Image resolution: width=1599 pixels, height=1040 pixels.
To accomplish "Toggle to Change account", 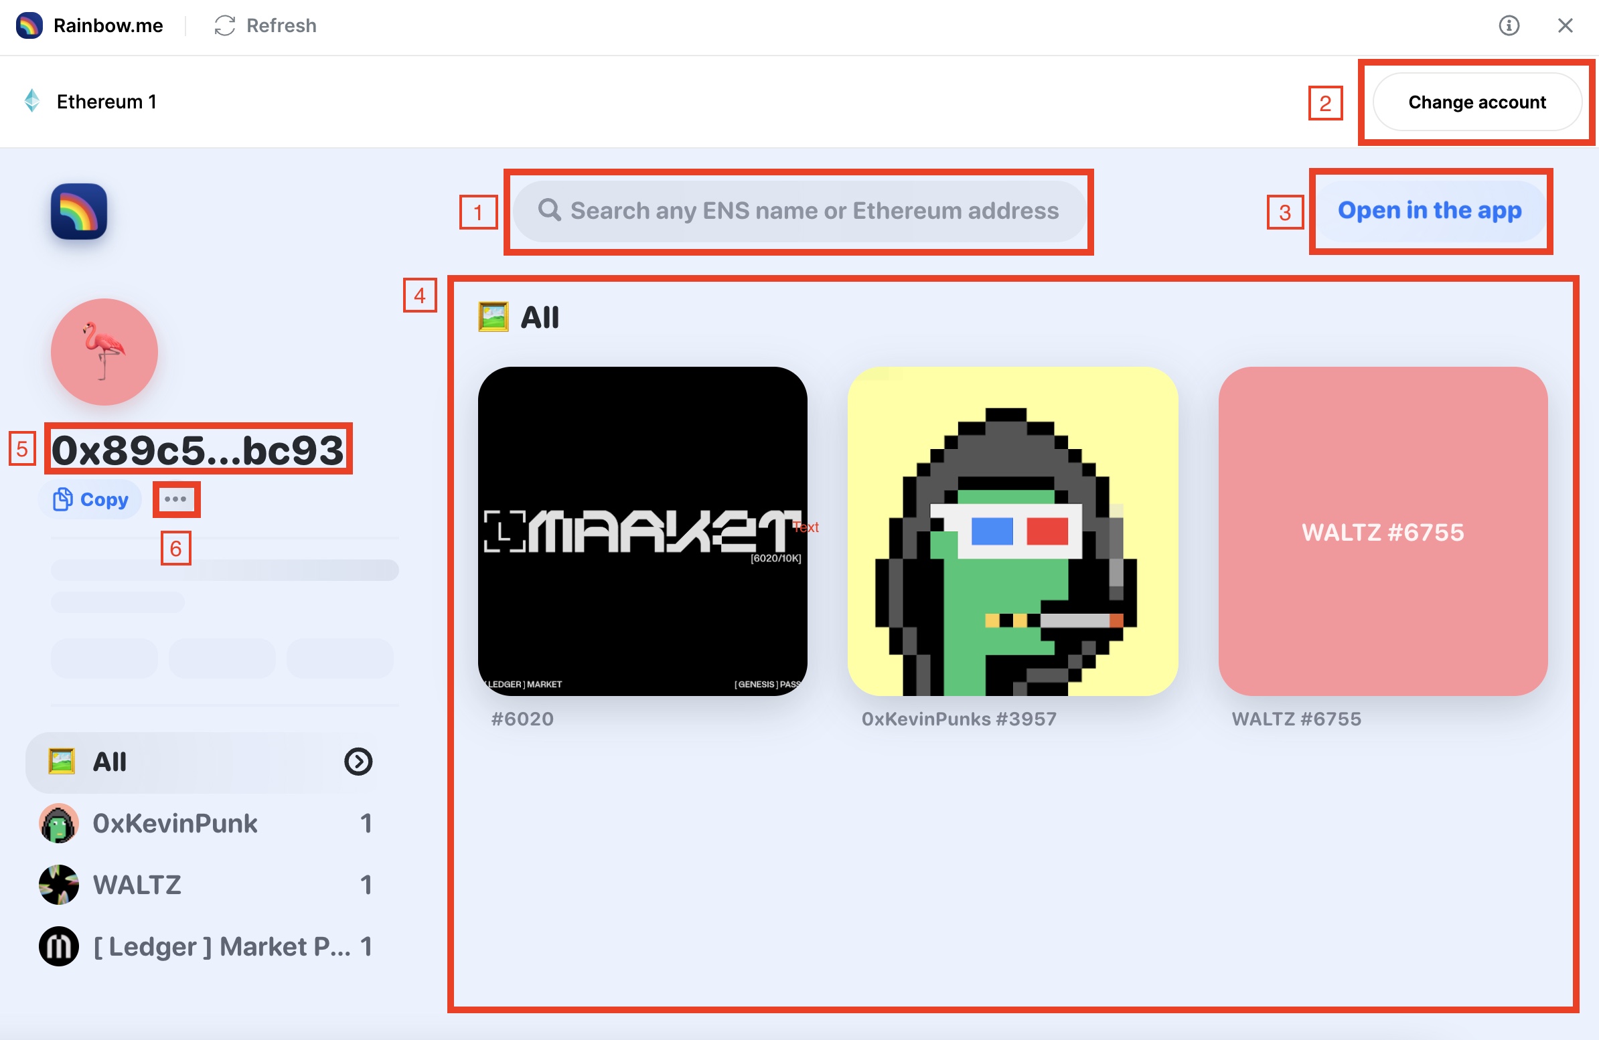I will point(1476,102).
